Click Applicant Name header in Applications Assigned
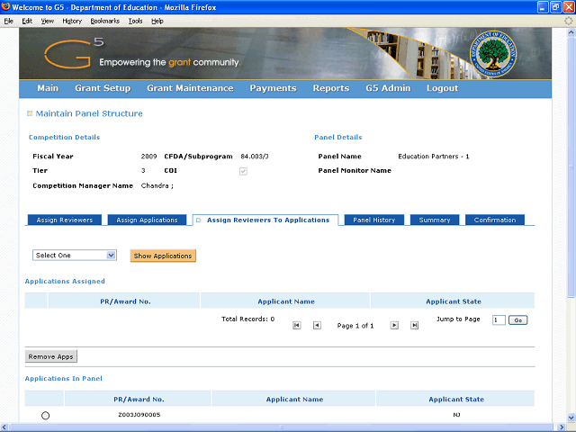This screenshot has height=432, width=576. 286,301
